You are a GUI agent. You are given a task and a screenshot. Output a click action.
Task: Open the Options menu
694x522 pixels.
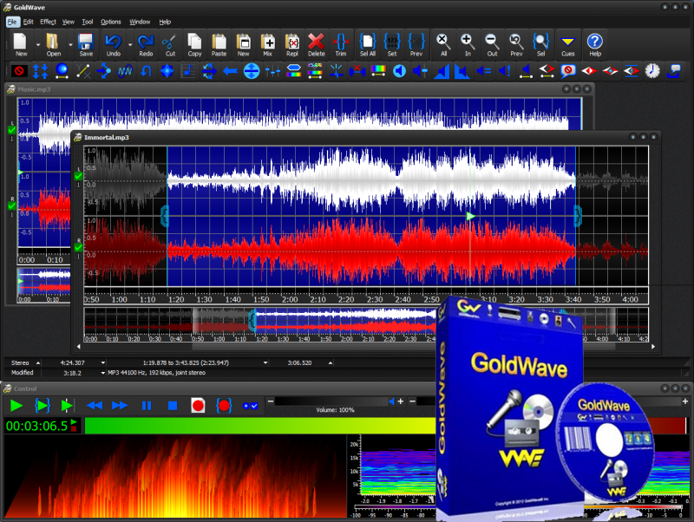[x=111, y=21]
